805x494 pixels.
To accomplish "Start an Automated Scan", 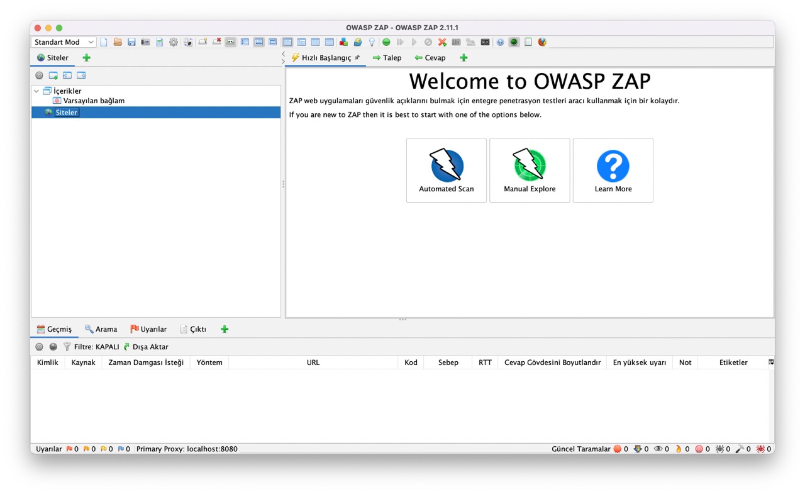I will 447,171.
